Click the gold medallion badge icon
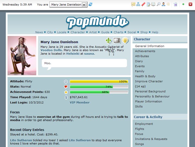This screenshot has height=147, width=195. coord(125,40)
